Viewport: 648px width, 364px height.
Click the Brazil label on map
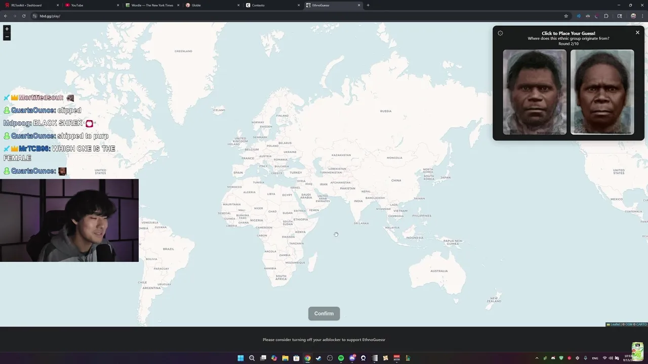click(169, 249)
